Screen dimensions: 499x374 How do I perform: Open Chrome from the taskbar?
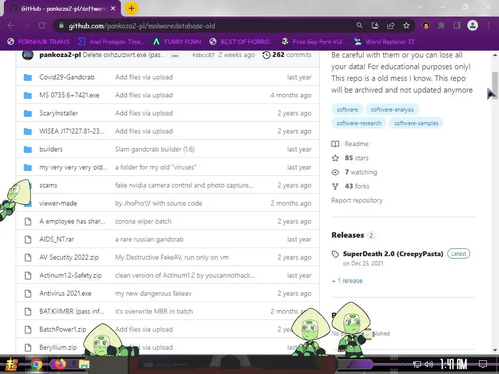(36, 364)
